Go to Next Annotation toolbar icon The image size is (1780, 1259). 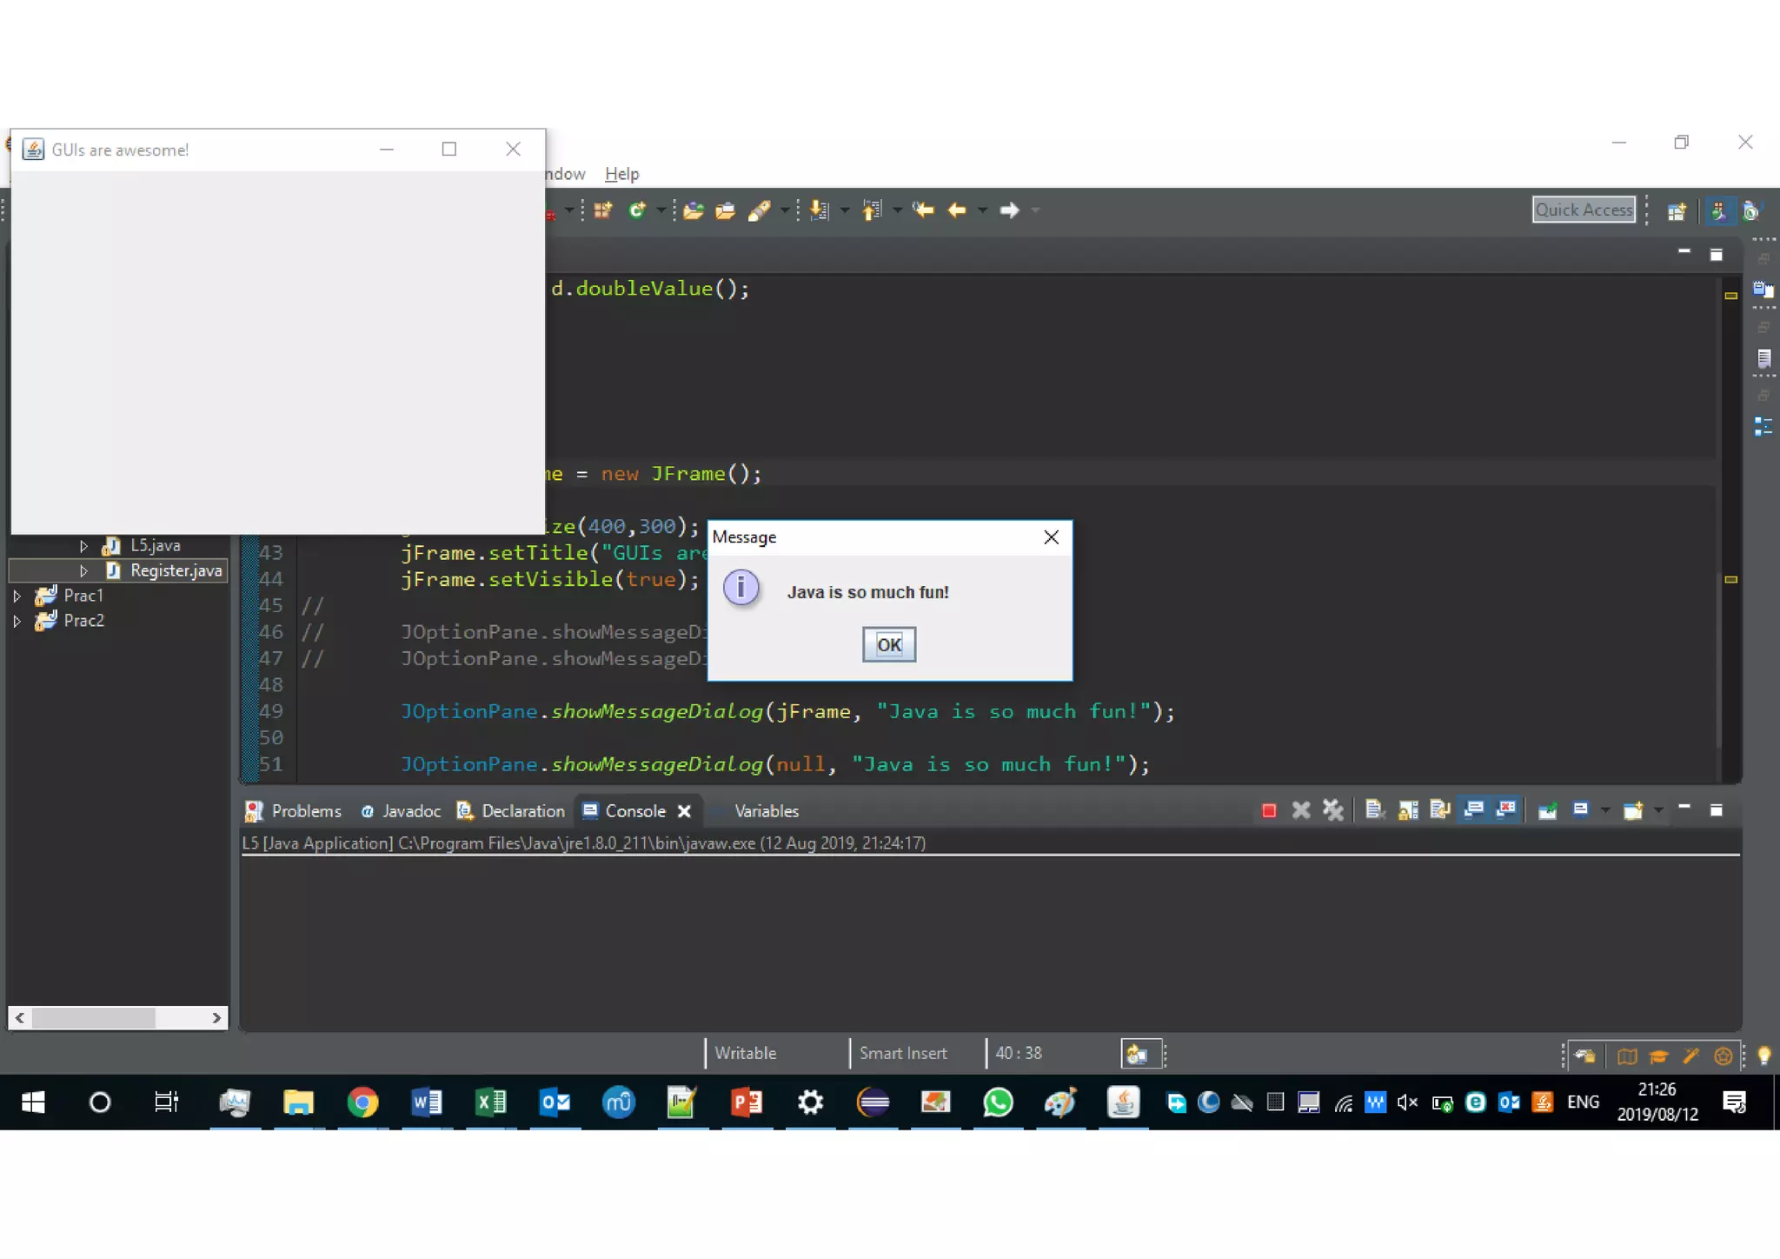819,210
